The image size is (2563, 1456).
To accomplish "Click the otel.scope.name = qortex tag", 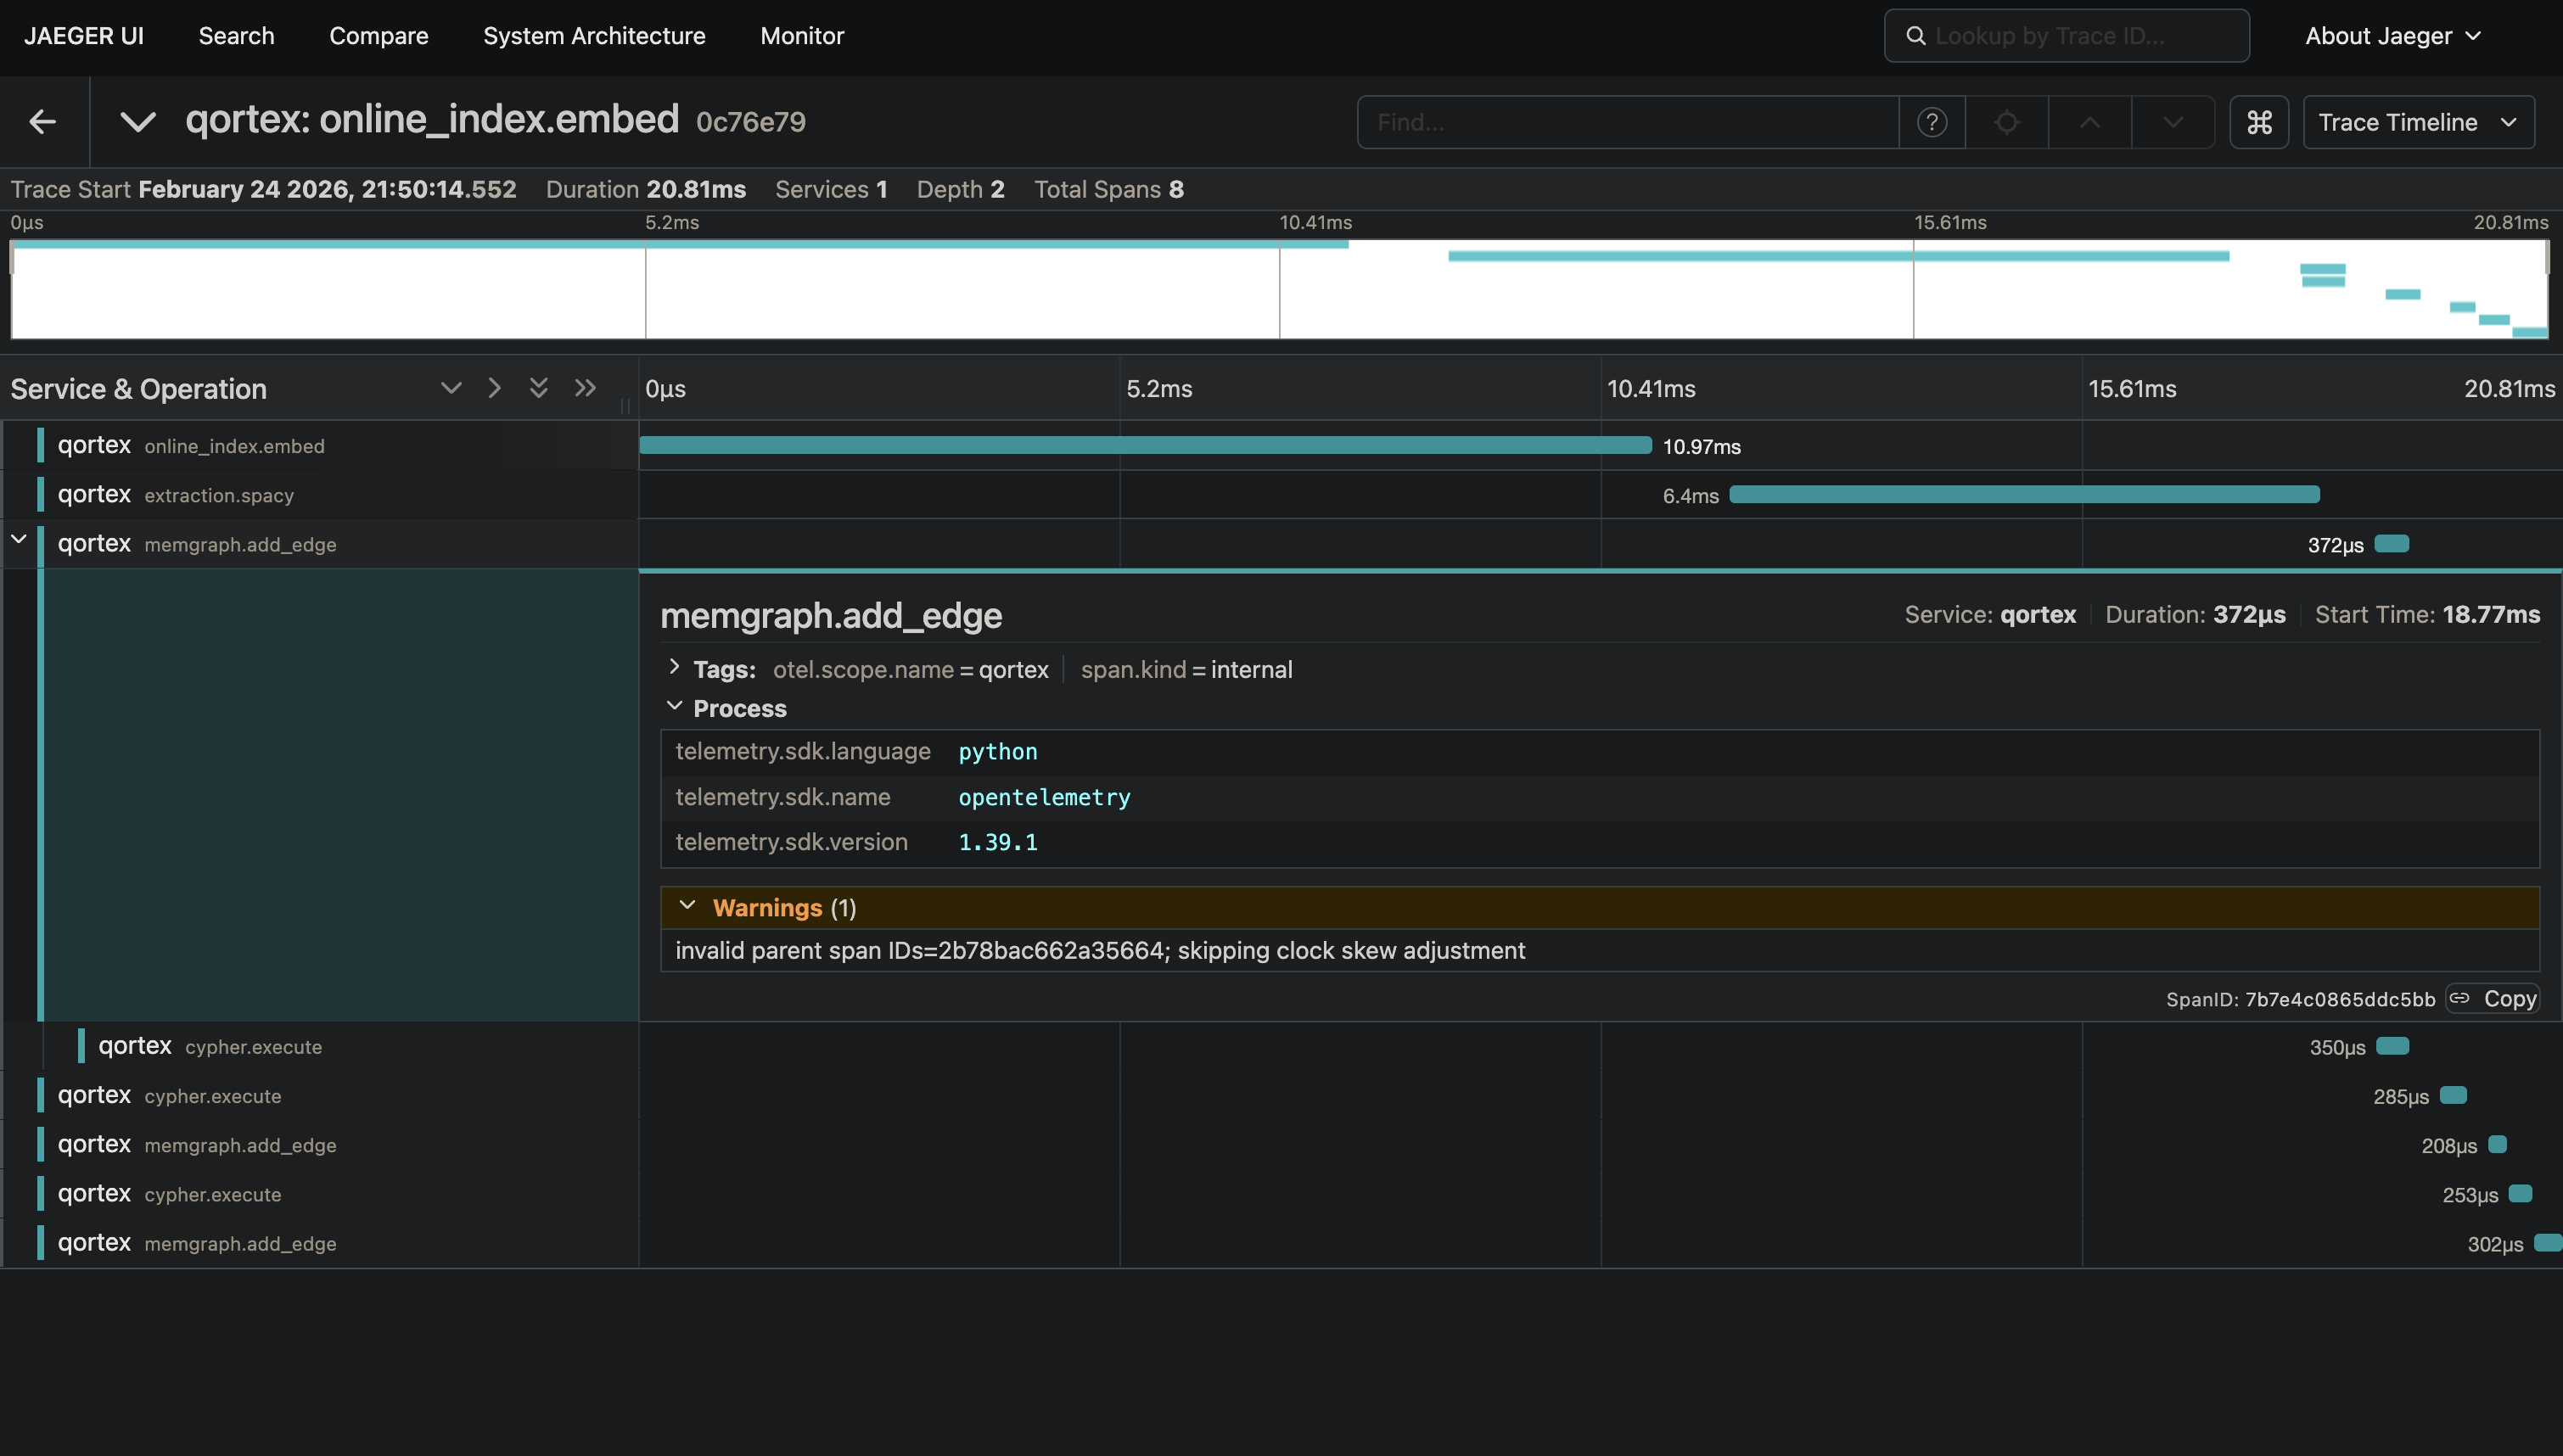I will click(910, 669).
